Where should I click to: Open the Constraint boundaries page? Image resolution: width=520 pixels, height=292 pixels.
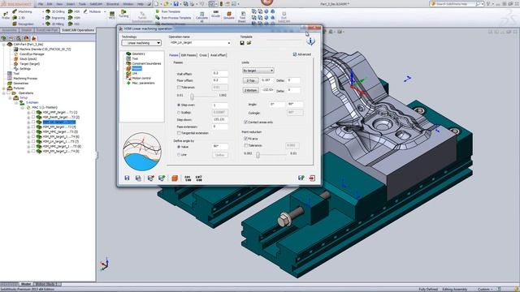pos(146,63)
